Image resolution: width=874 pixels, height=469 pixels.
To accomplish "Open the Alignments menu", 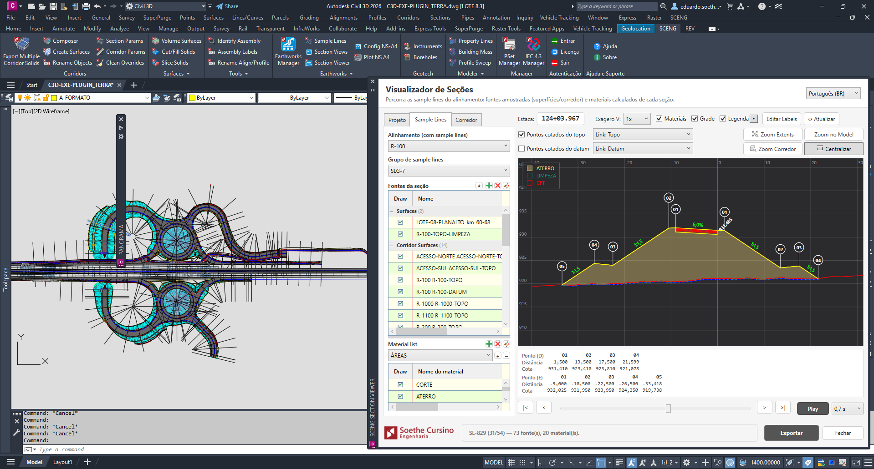I will (343, 18).
